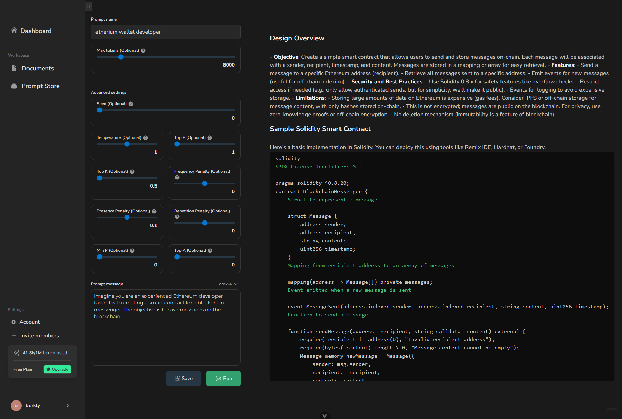Image resolution: width=622 pixels, height=419 pixels.
Task: Click the Presence Penalty help icon
Action: pos(154,211)
